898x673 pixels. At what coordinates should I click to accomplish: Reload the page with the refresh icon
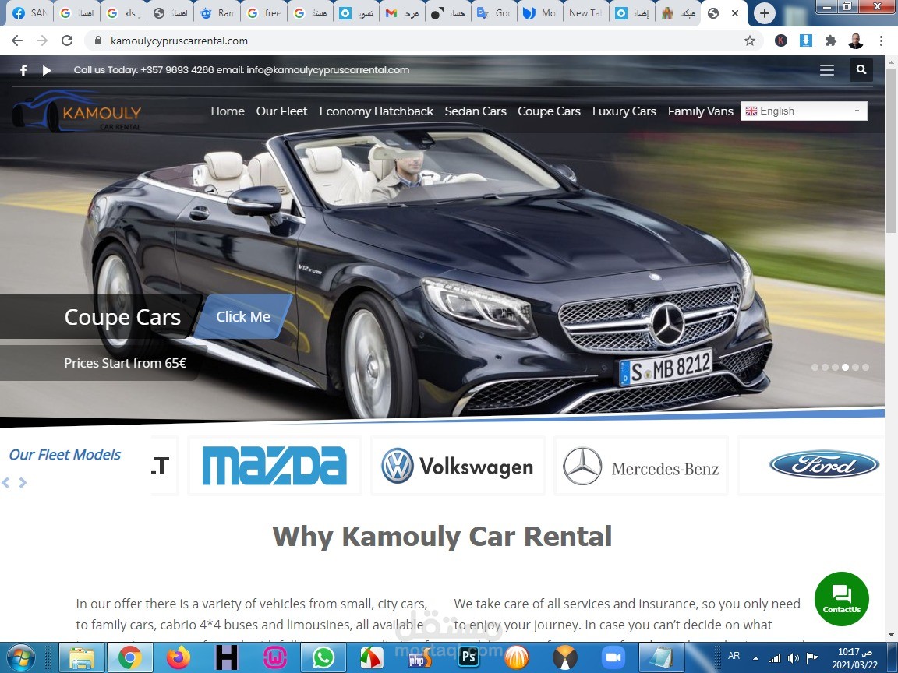coord(67,41)
